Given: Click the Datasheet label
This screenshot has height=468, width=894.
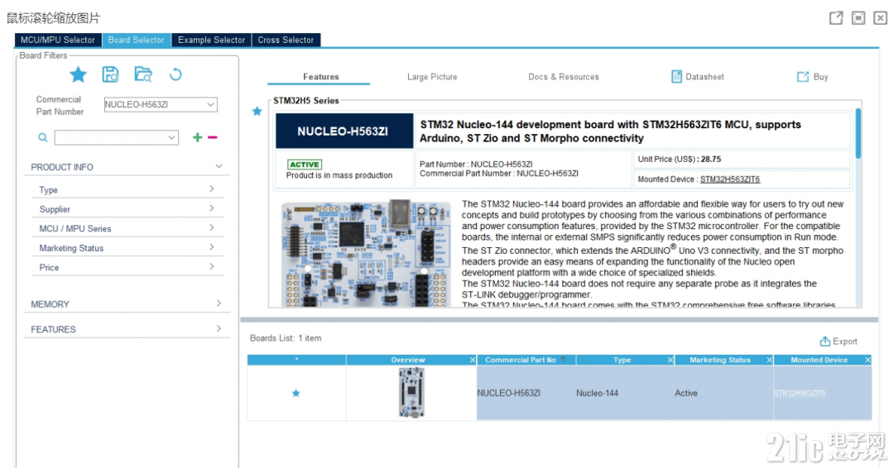Looking at the screenshot, I should point(704,76).
